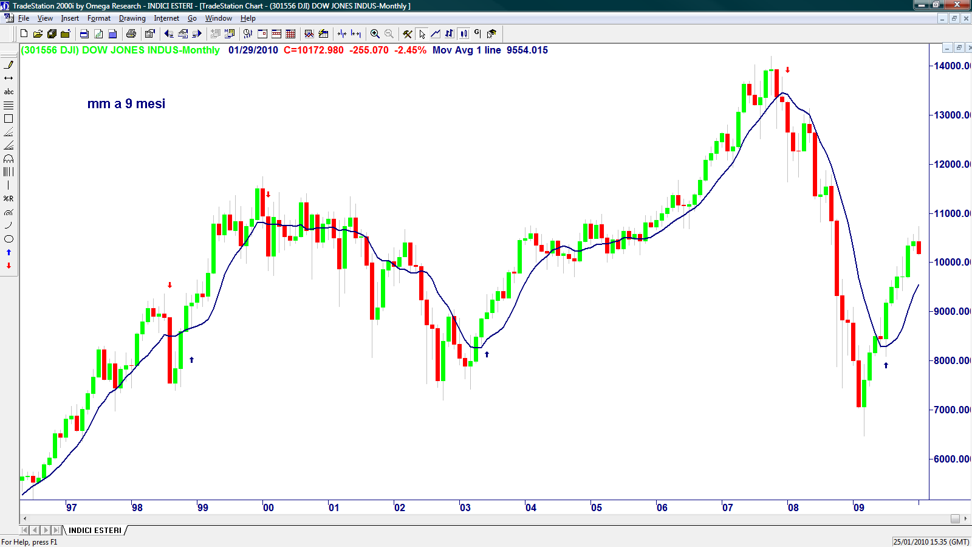Open the Help menu

point(248,18)
